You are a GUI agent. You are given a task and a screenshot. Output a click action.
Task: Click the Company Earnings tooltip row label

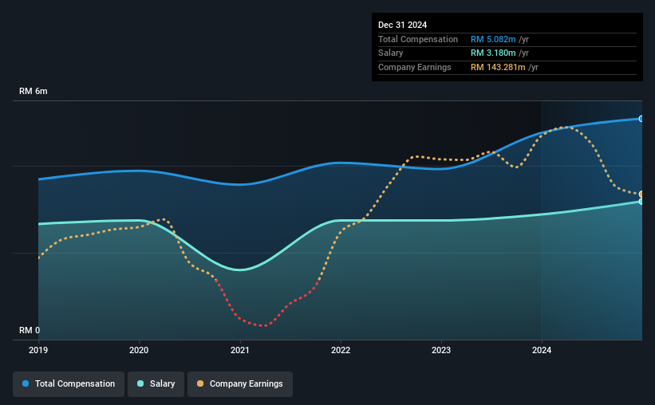click(x=414, y=67)
